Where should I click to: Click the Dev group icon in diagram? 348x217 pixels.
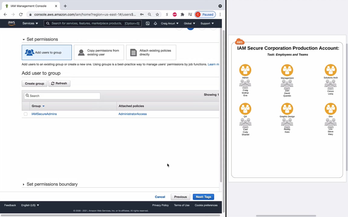pyautogui.click(x=330, y=109)
